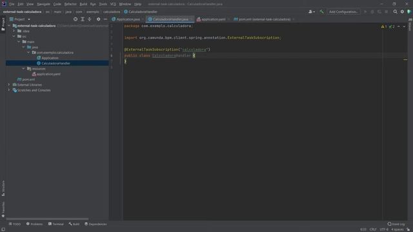Expand Scratches and Consoles node

pos(9,90)
